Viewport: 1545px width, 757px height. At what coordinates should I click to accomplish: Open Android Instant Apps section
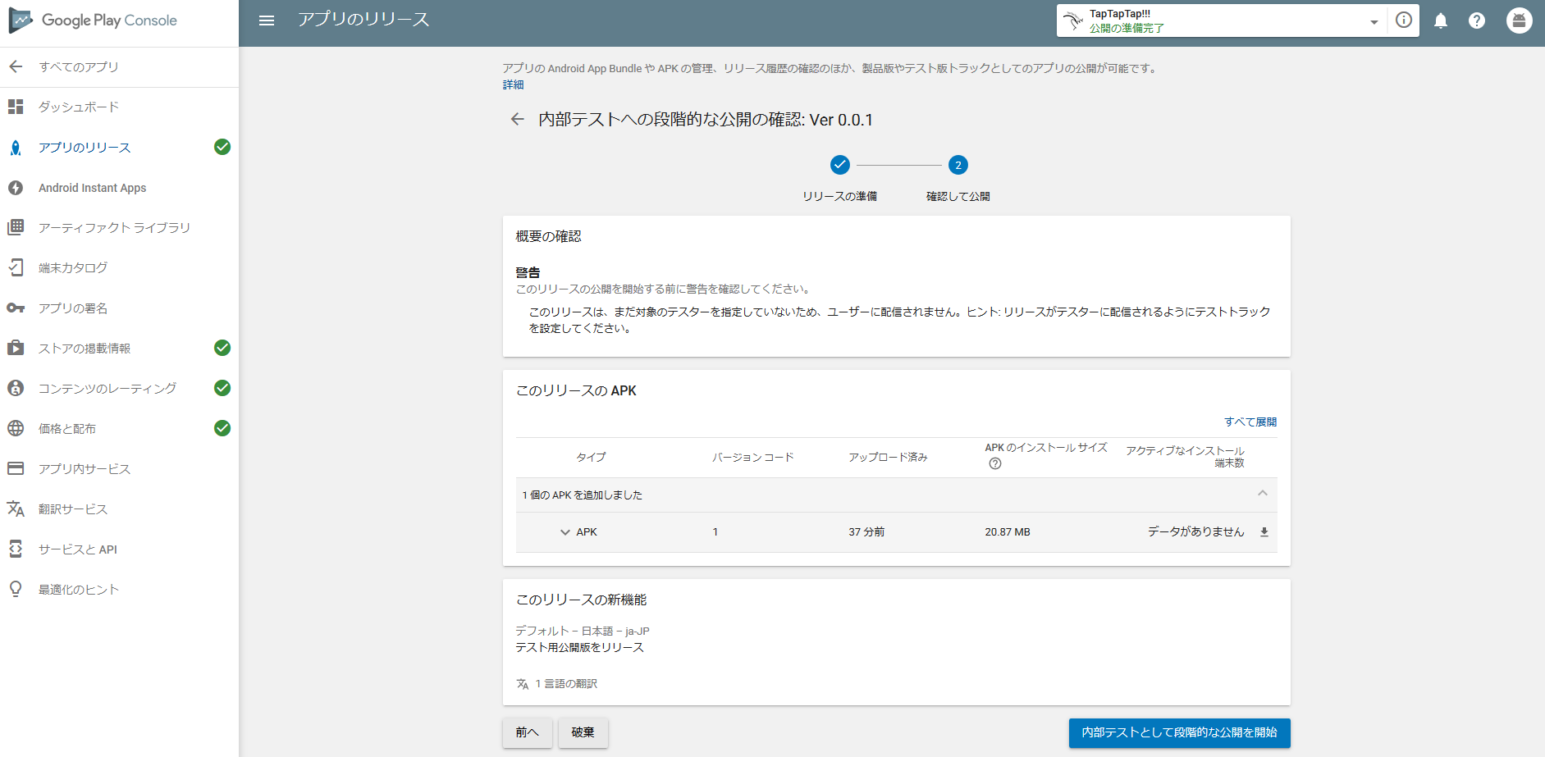pos(92,188)
